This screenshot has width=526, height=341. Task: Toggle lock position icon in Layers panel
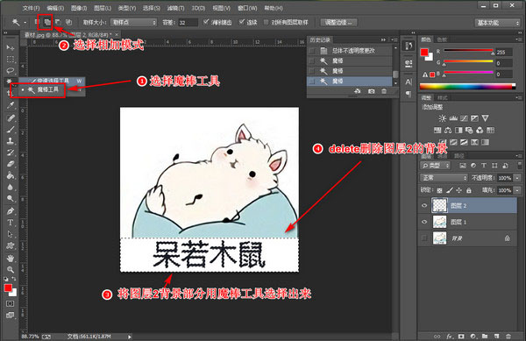pos(458,190)
